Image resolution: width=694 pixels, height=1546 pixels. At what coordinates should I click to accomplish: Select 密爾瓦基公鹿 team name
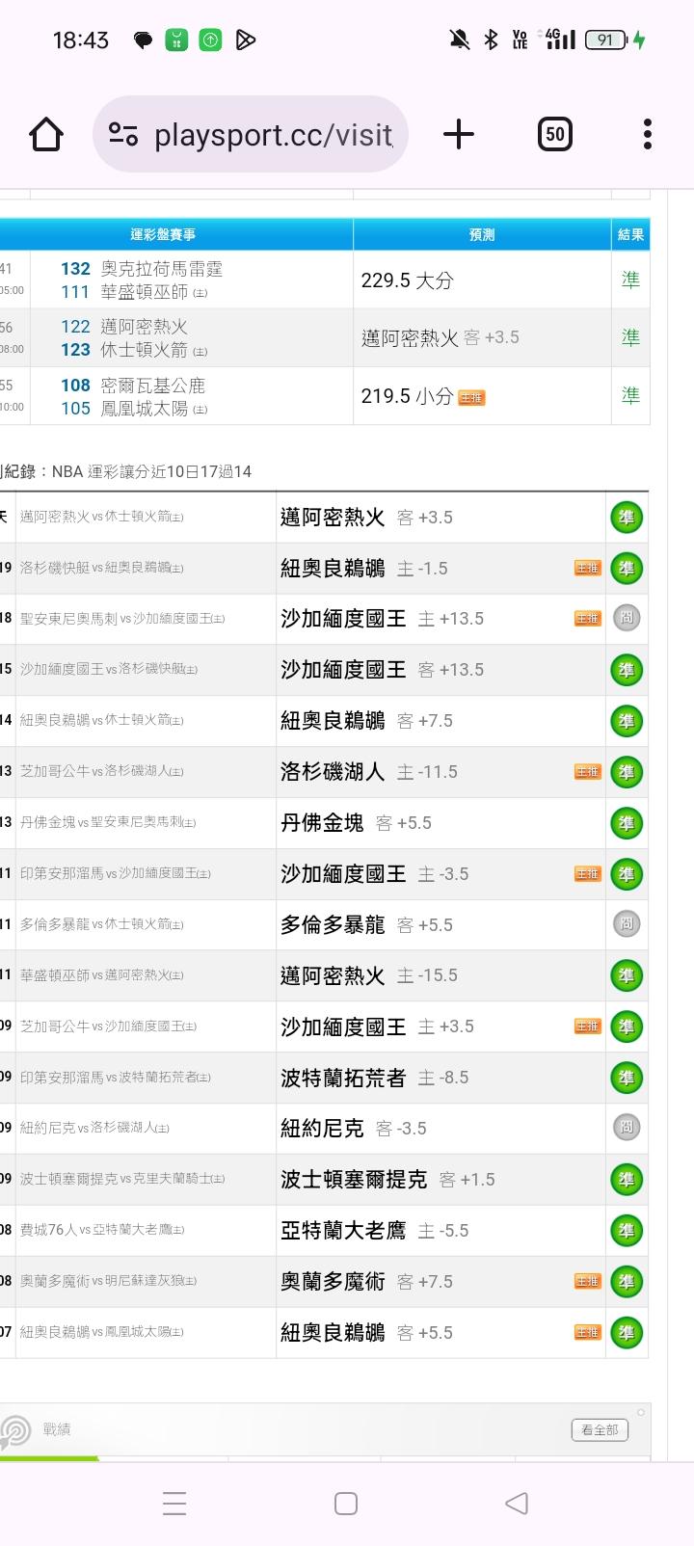point(153,386)
